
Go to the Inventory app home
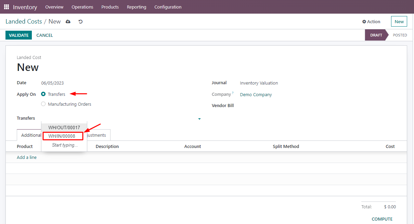coord(25,7)
